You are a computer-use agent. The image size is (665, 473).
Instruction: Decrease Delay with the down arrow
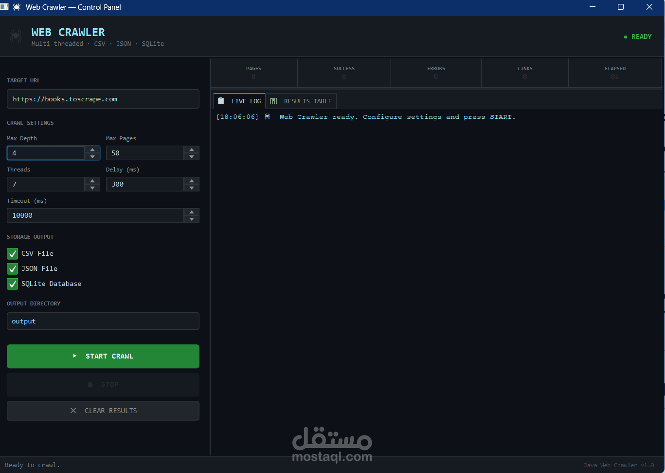[192, 188]
